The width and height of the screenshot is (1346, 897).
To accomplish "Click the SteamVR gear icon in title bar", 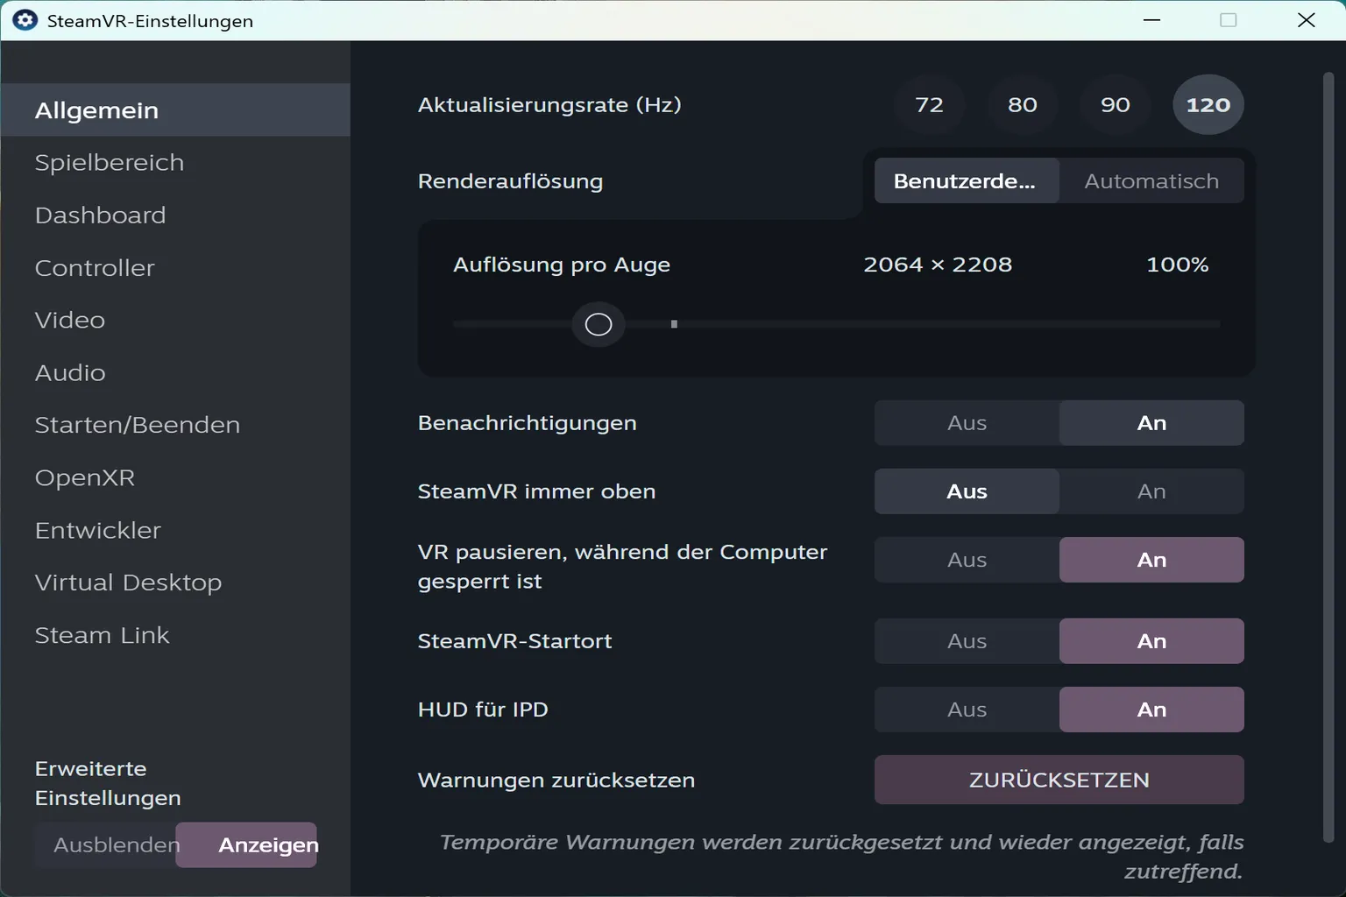I will coord(25,20).
